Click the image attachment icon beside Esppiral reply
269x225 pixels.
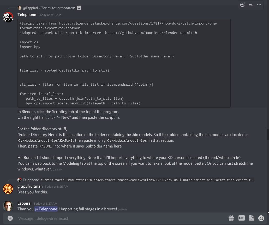click(79, 8)
